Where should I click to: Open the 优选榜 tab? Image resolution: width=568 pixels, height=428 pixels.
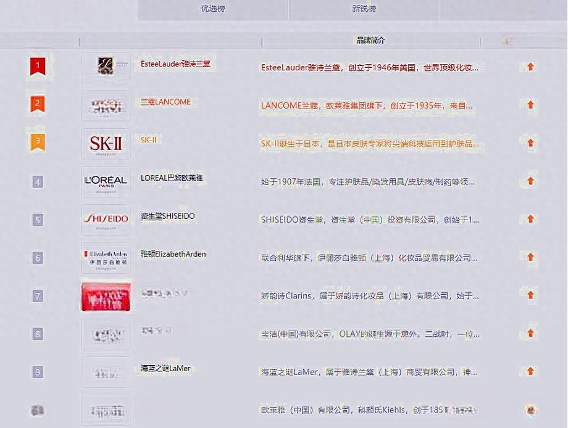(213, 9)
